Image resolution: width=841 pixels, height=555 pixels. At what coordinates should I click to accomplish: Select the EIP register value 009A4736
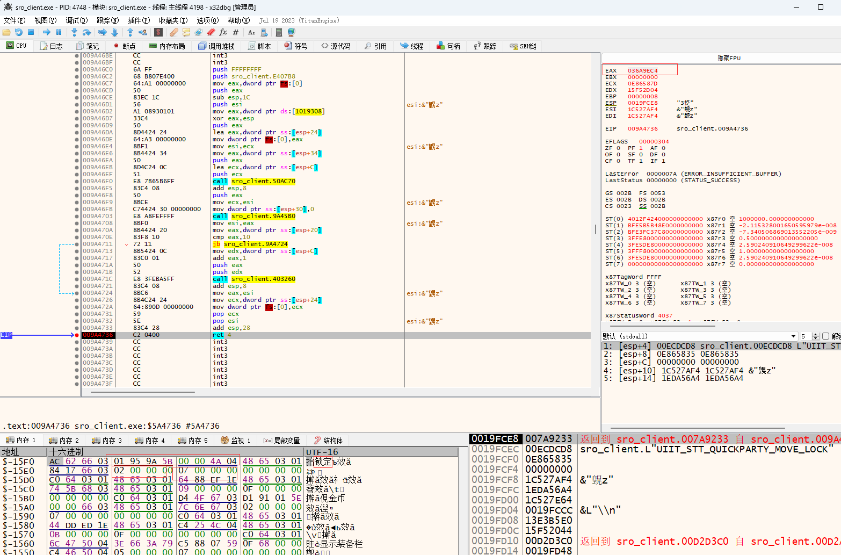pyautogui.click(x=642, y=129)
